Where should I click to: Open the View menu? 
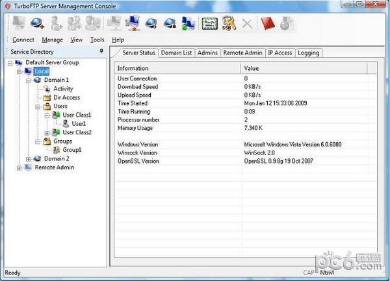[76, 40]
